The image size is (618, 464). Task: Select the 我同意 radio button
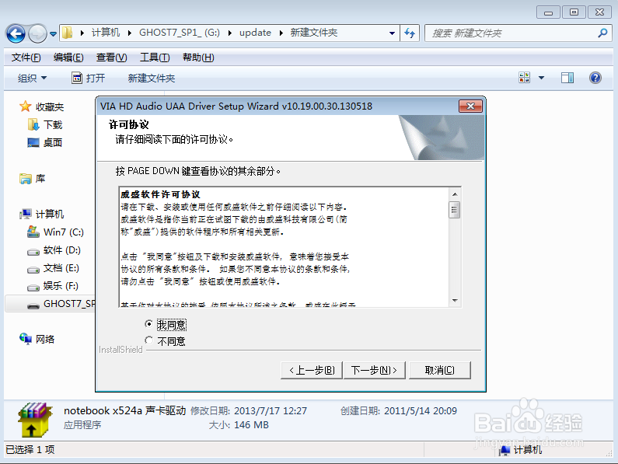click(148, 324)
